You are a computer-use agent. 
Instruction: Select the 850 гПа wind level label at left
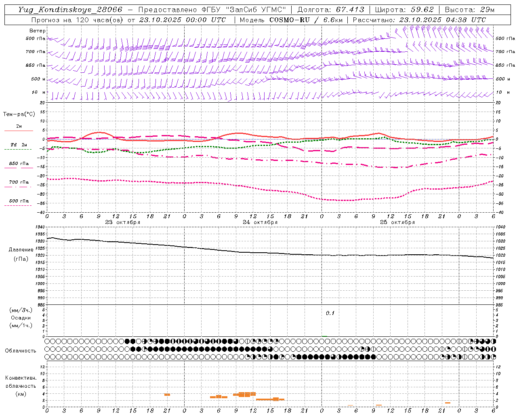[36, 65]
